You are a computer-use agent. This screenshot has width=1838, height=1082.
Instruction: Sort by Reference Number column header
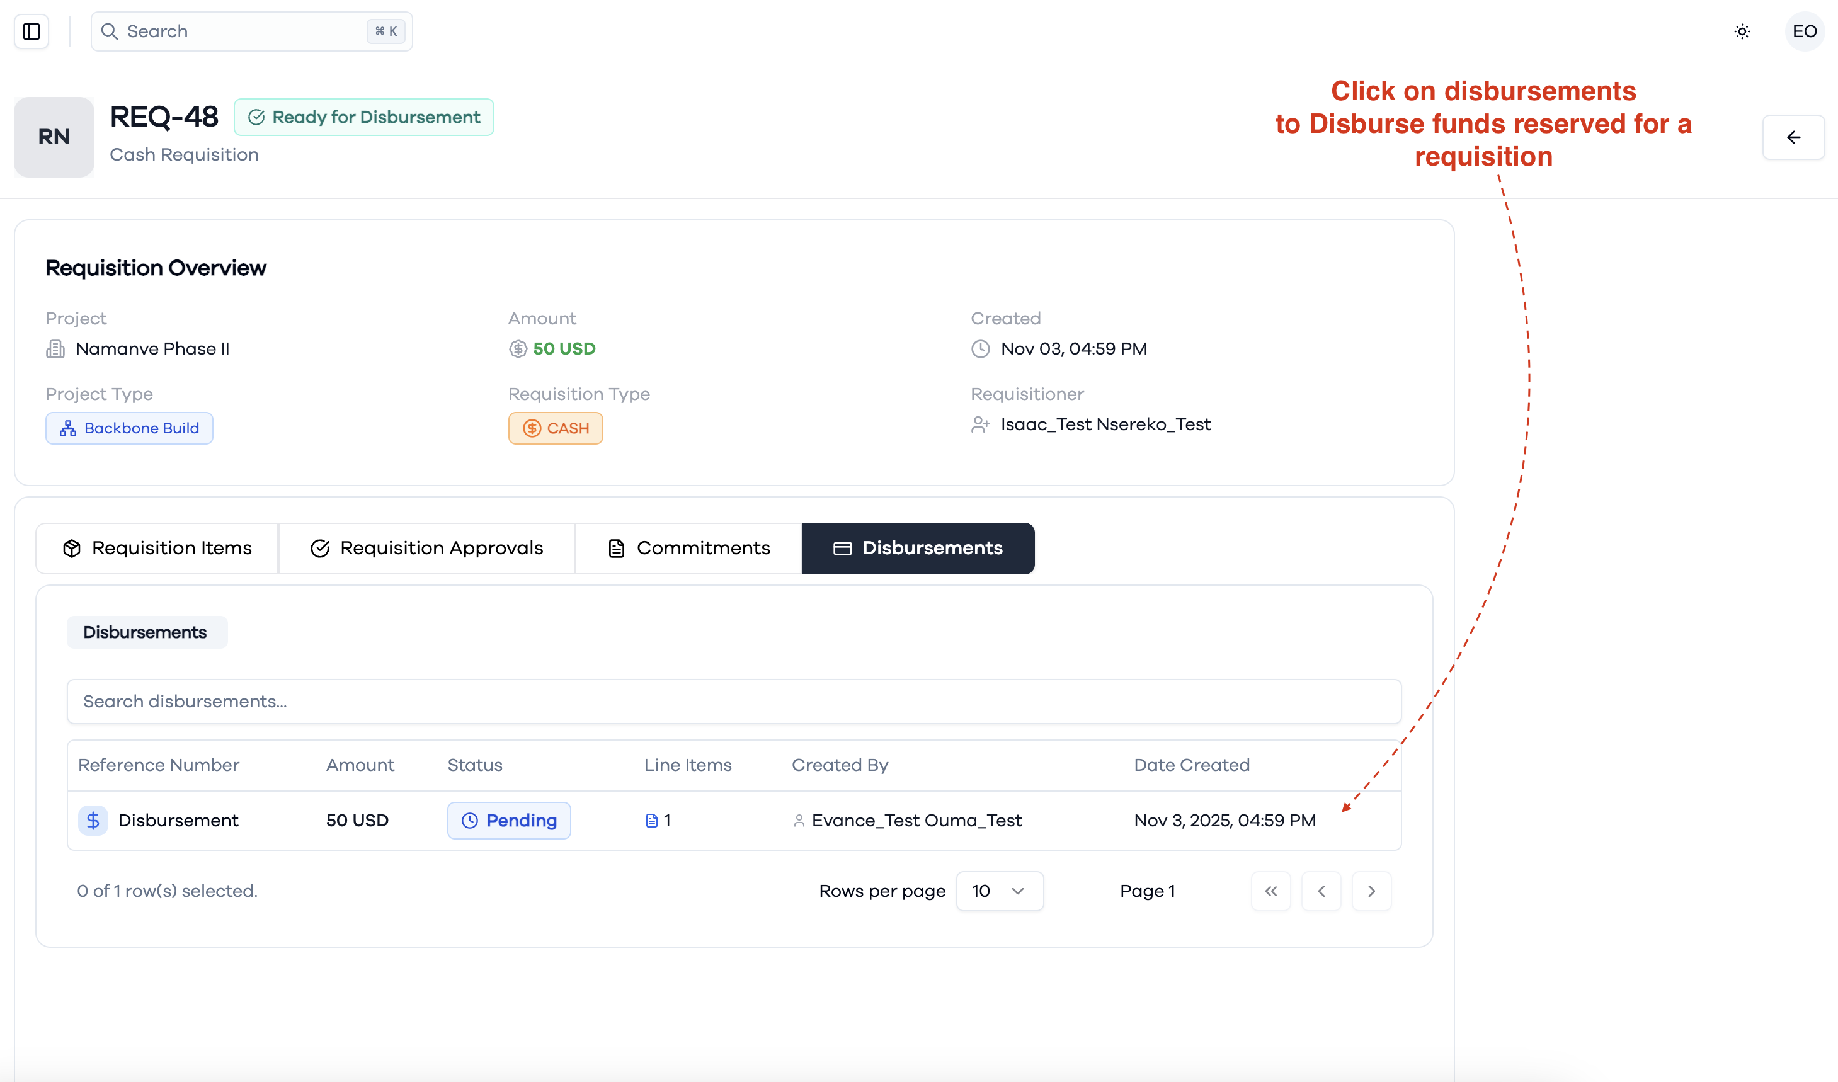(x=158, y=765)
